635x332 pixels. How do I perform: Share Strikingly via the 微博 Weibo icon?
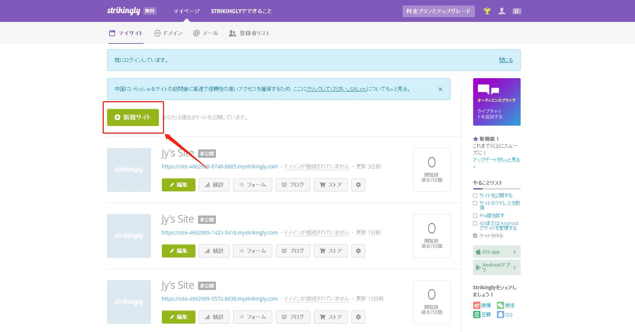point(477,305)
